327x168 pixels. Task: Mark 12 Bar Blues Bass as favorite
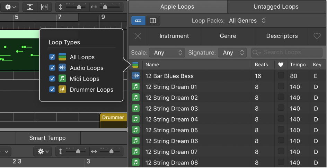pyautogui.click(x=281, y=75)
